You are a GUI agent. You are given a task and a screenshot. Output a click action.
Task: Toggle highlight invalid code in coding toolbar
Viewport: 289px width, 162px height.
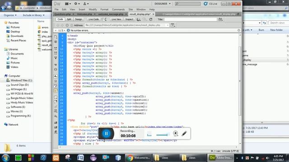pos(56,81)
